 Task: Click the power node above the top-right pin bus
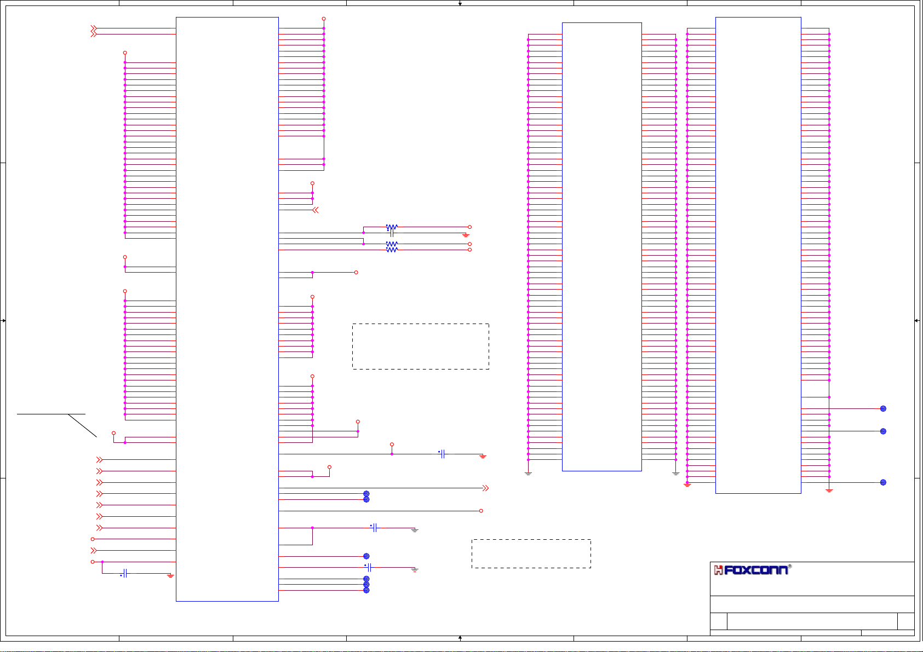tap(324, 19)
